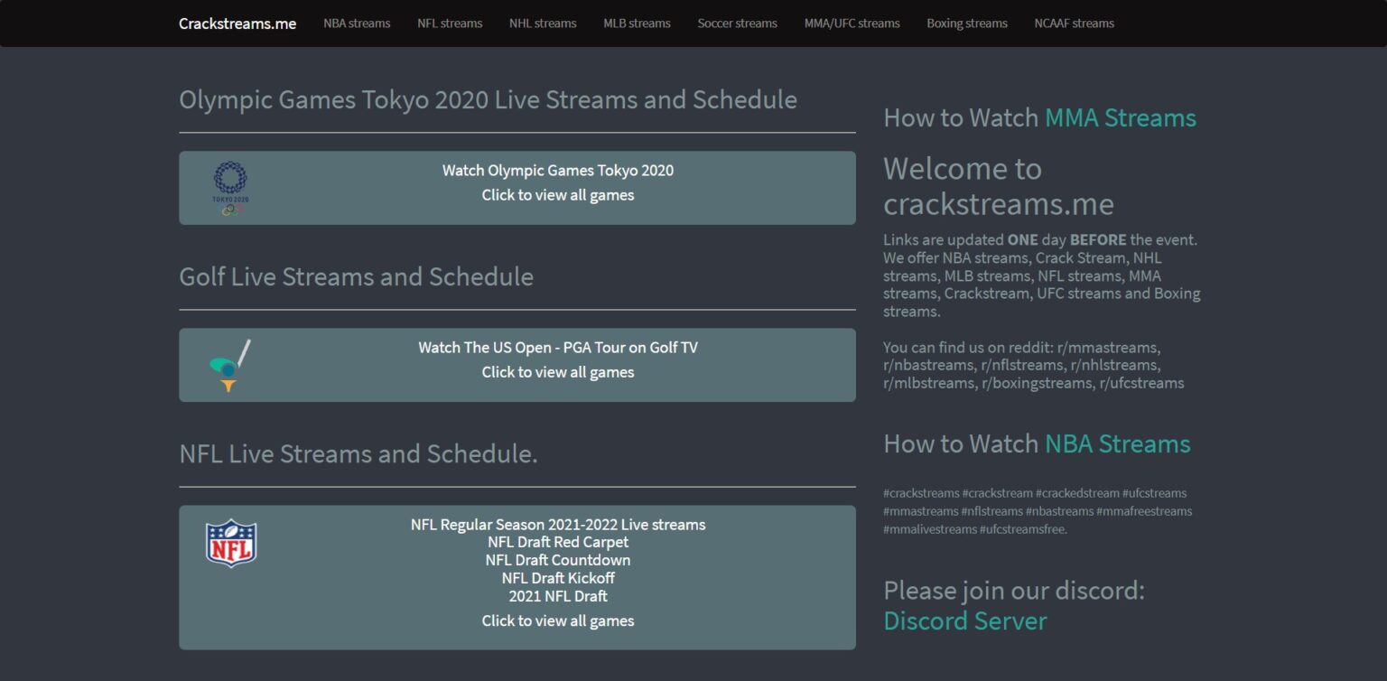Open the NBA streams section
This screenshot has height=681, width=1387.
pyautogui.click(x=356, y=23)
